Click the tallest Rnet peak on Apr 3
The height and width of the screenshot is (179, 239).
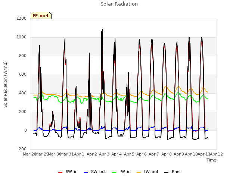pyautogui.click(x=102, y=29)
